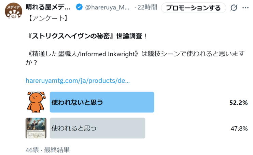The image size is (253, 155).
Task: Click the 47.8% poll result value
Action: [239, 128]
